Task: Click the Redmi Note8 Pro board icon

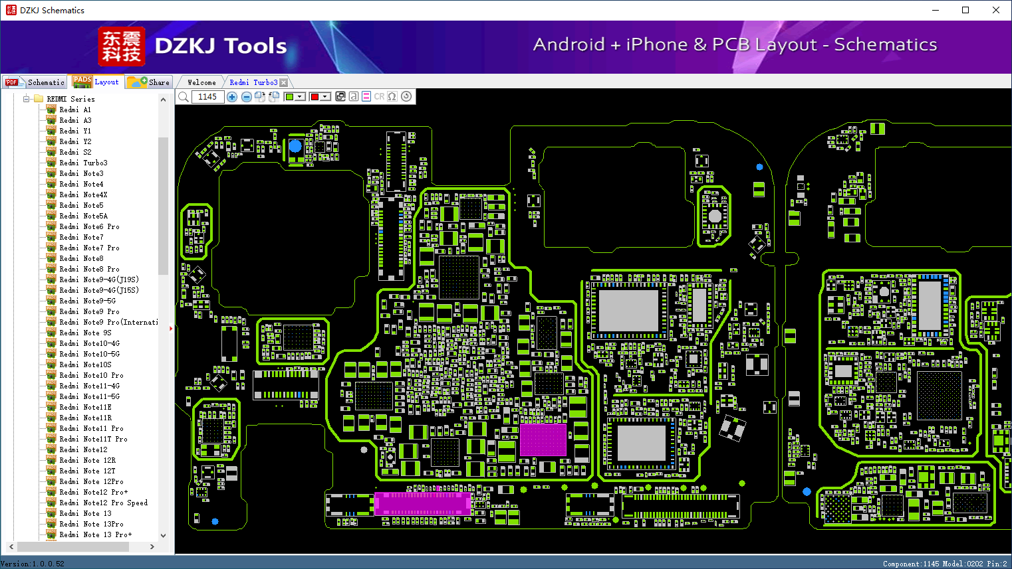Action: pos(51,269)
